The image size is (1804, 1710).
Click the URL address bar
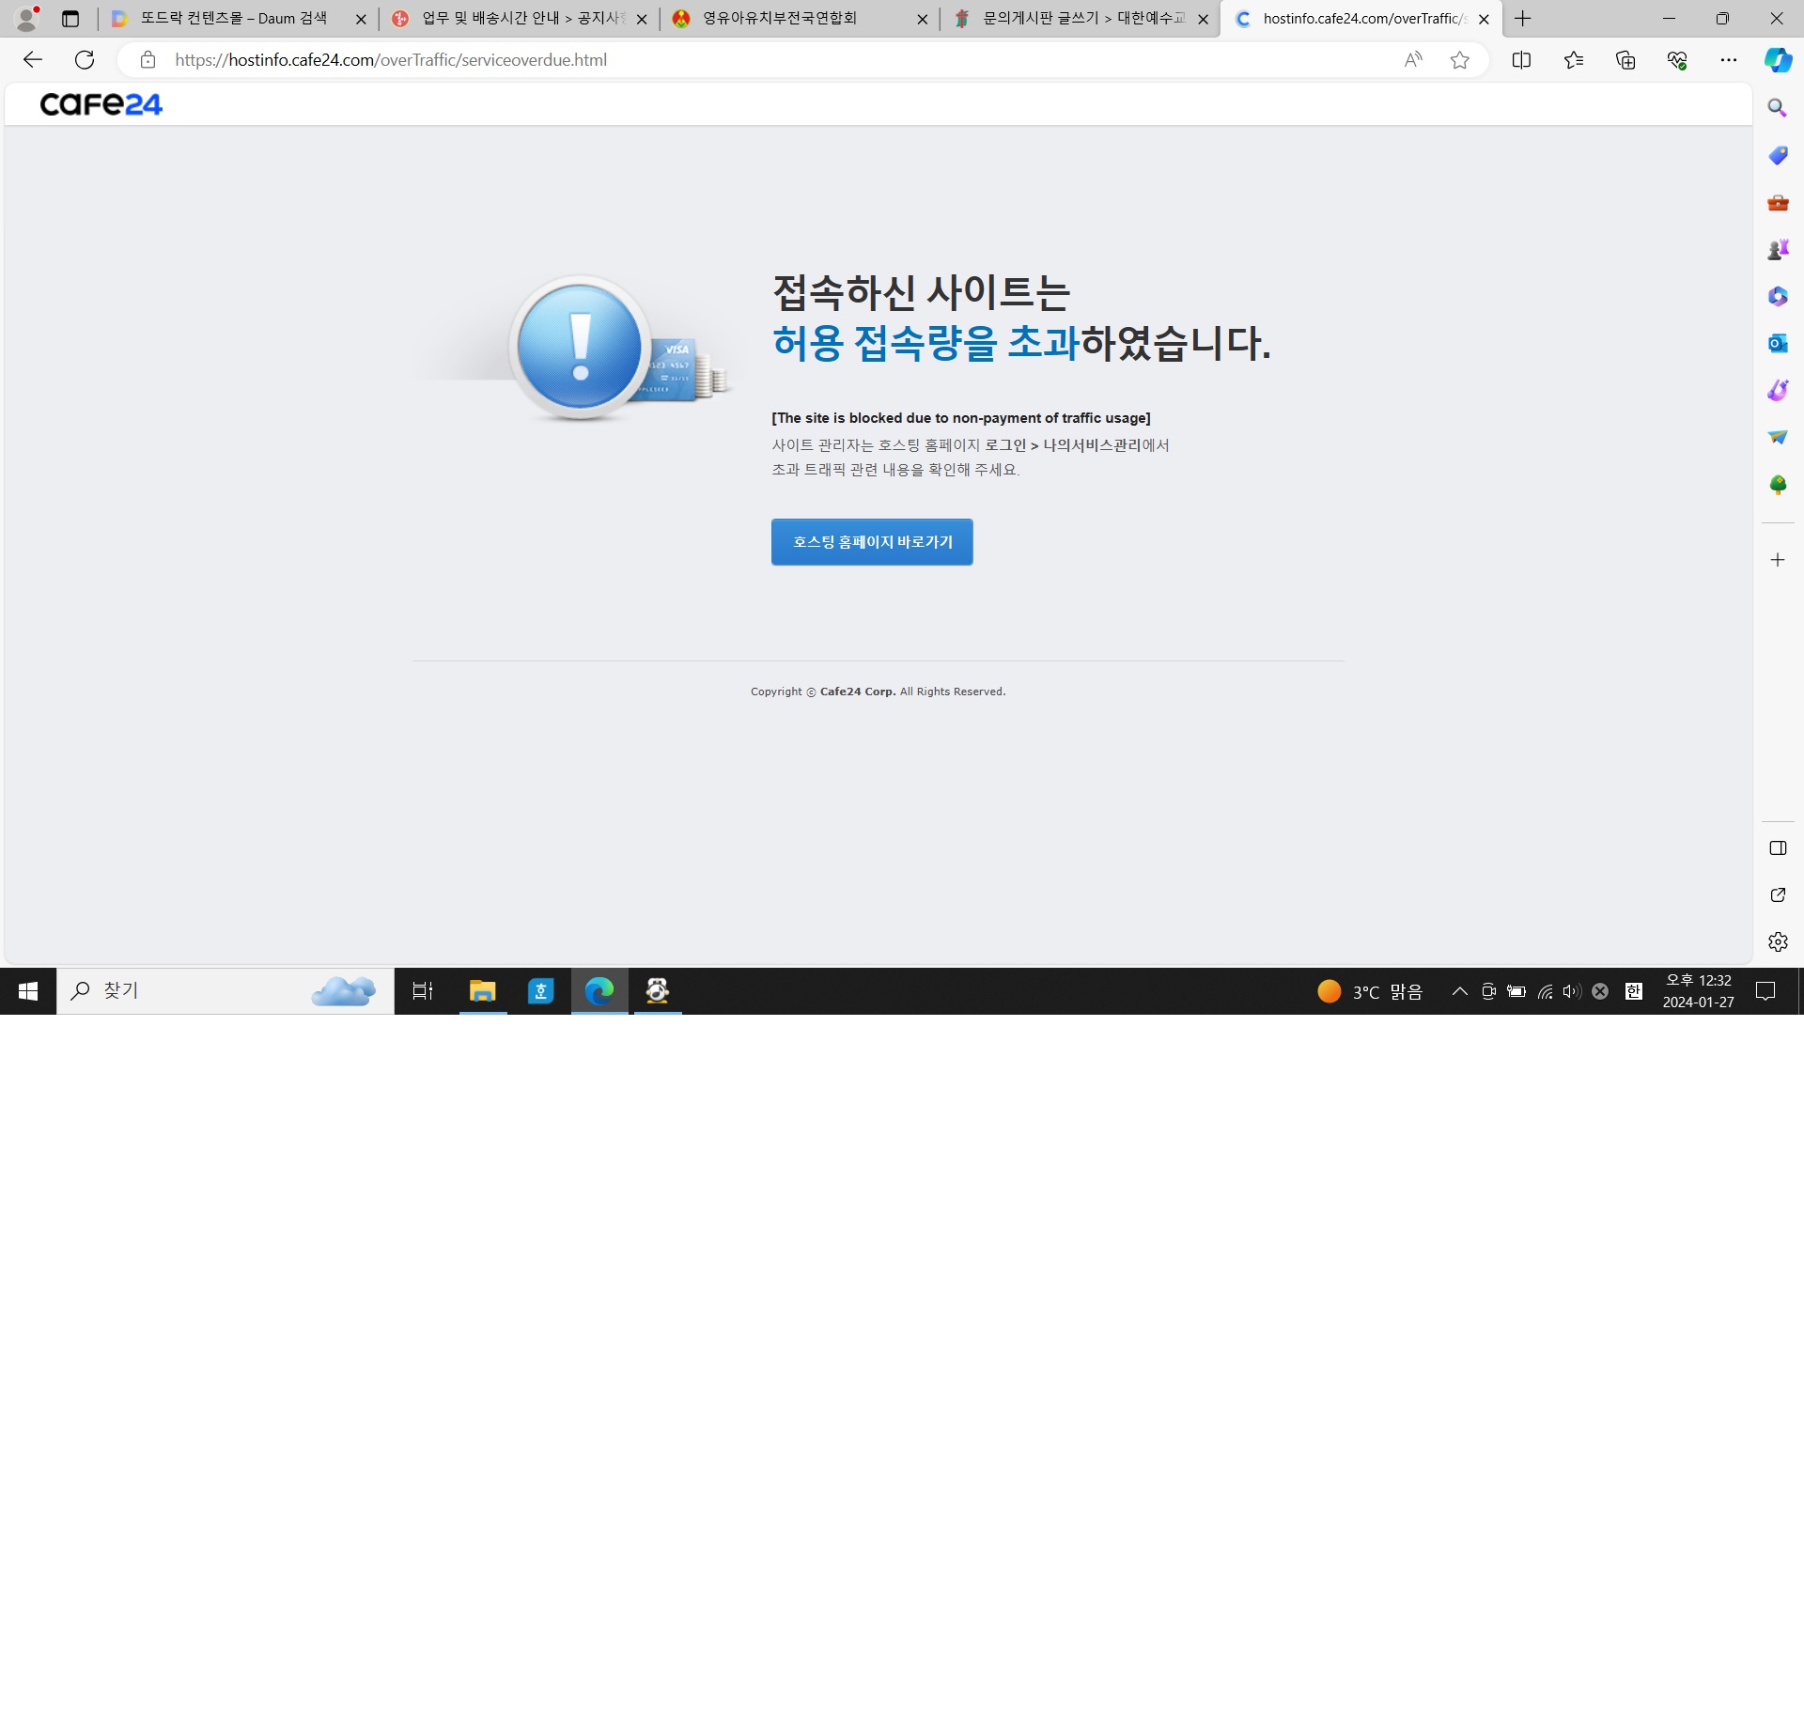click(752, 60)
